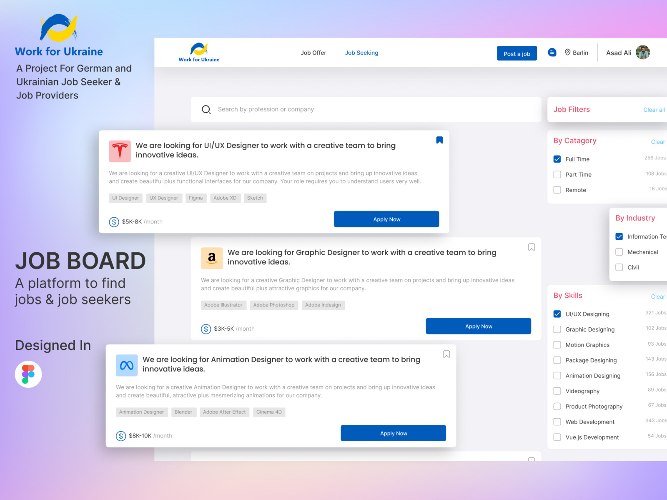This screenshot has height=500, width=667.
Task: Click the Asad Ali username
Action: tap(619, 53)
